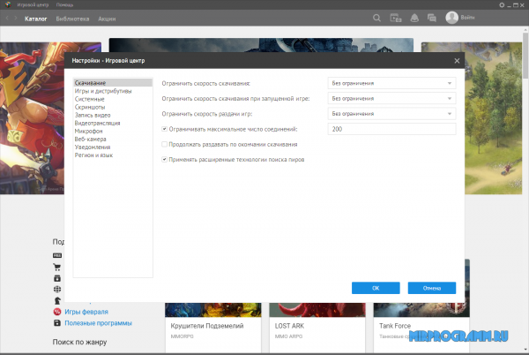
Task: Switch to the Каталог tab
Action: click(x=36, y=19)
